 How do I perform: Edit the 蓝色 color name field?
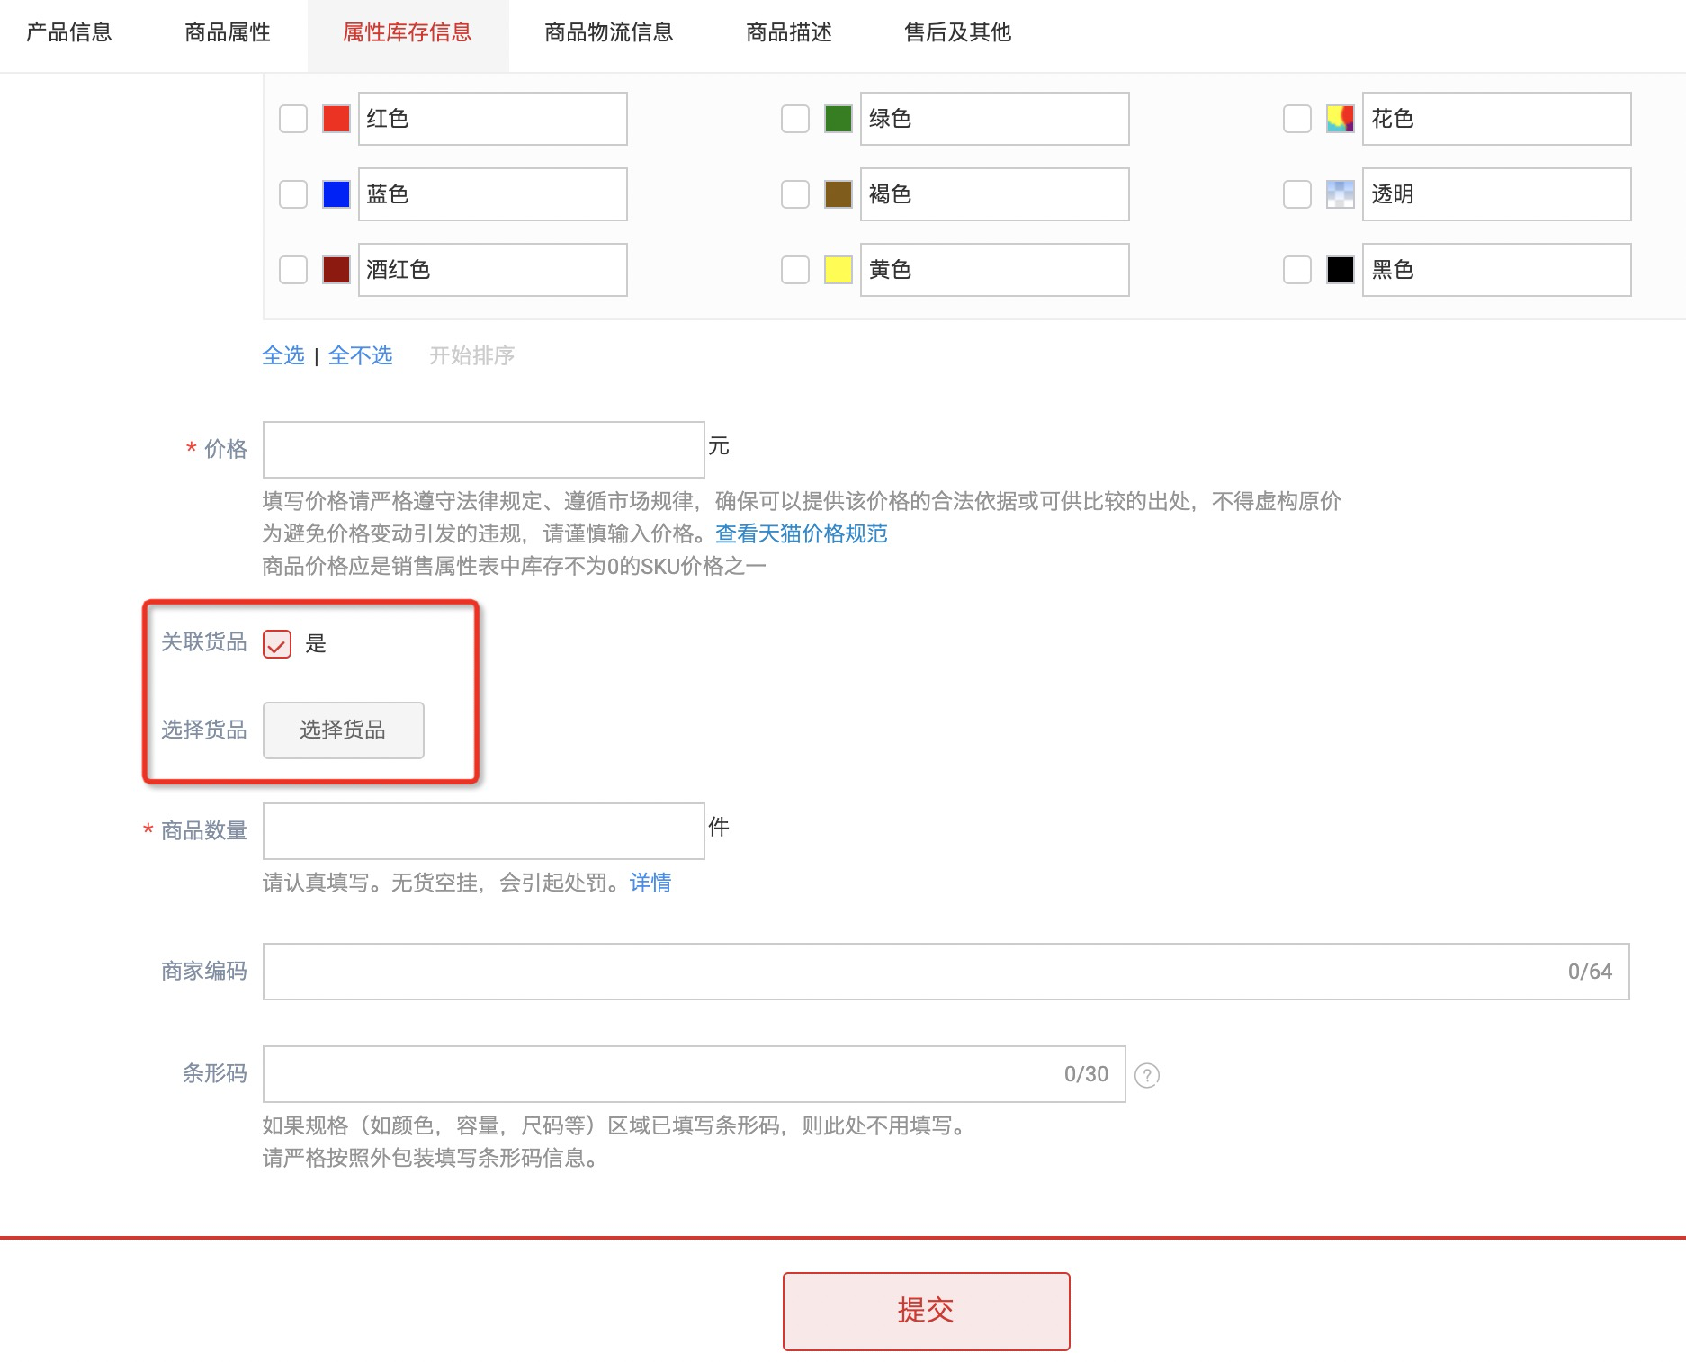coord(493,194)
